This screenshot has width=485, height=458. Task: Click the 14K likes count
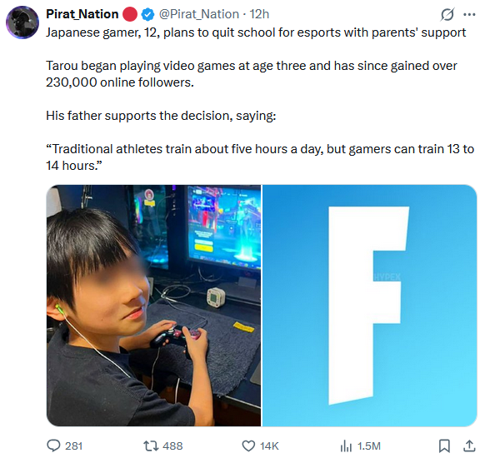[269, 446]
